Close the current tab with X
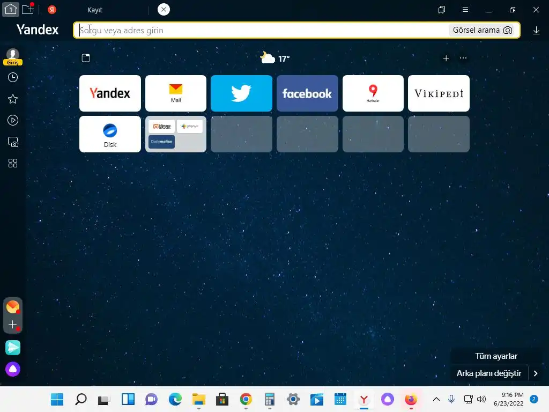549x412 pixels. click(164, 10)
